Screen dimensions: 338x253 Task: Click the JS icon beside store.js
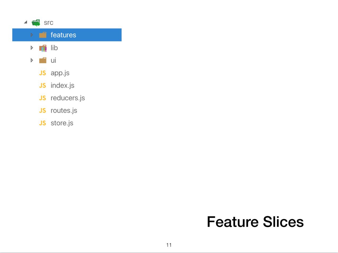pyautogui.click(x=43, y=123)
